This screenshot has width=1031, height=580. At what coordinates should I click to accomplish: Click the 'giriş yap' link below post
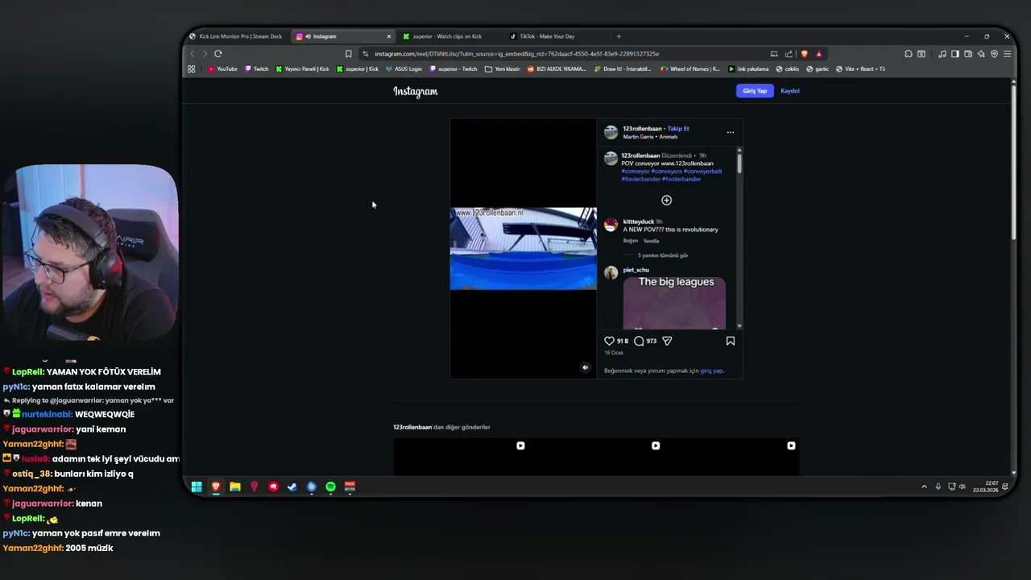pos(712,371)
